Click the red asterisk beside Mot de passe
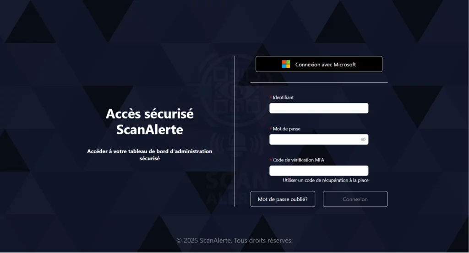The height and width of the screenshot is (253, 469). (x=271, y=129)
